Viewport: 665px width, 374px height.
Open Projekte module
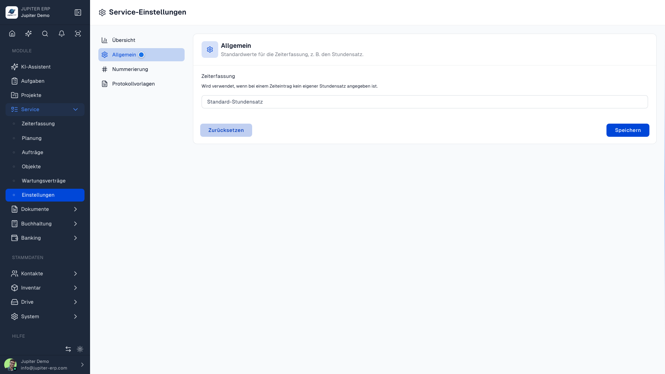pos(45,95)
